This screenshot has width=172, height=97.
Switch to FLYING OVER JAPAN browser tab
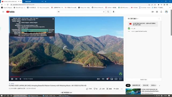pos(11,2)
